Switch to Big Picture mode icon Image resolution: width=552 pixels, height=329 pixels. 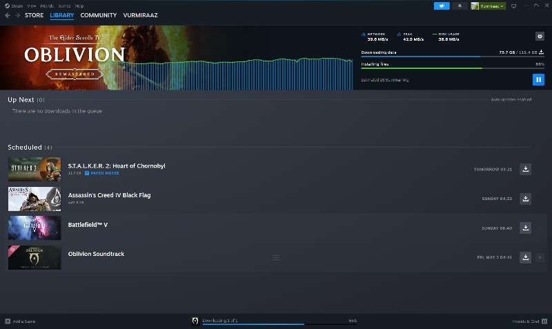[x=513, y=6]
